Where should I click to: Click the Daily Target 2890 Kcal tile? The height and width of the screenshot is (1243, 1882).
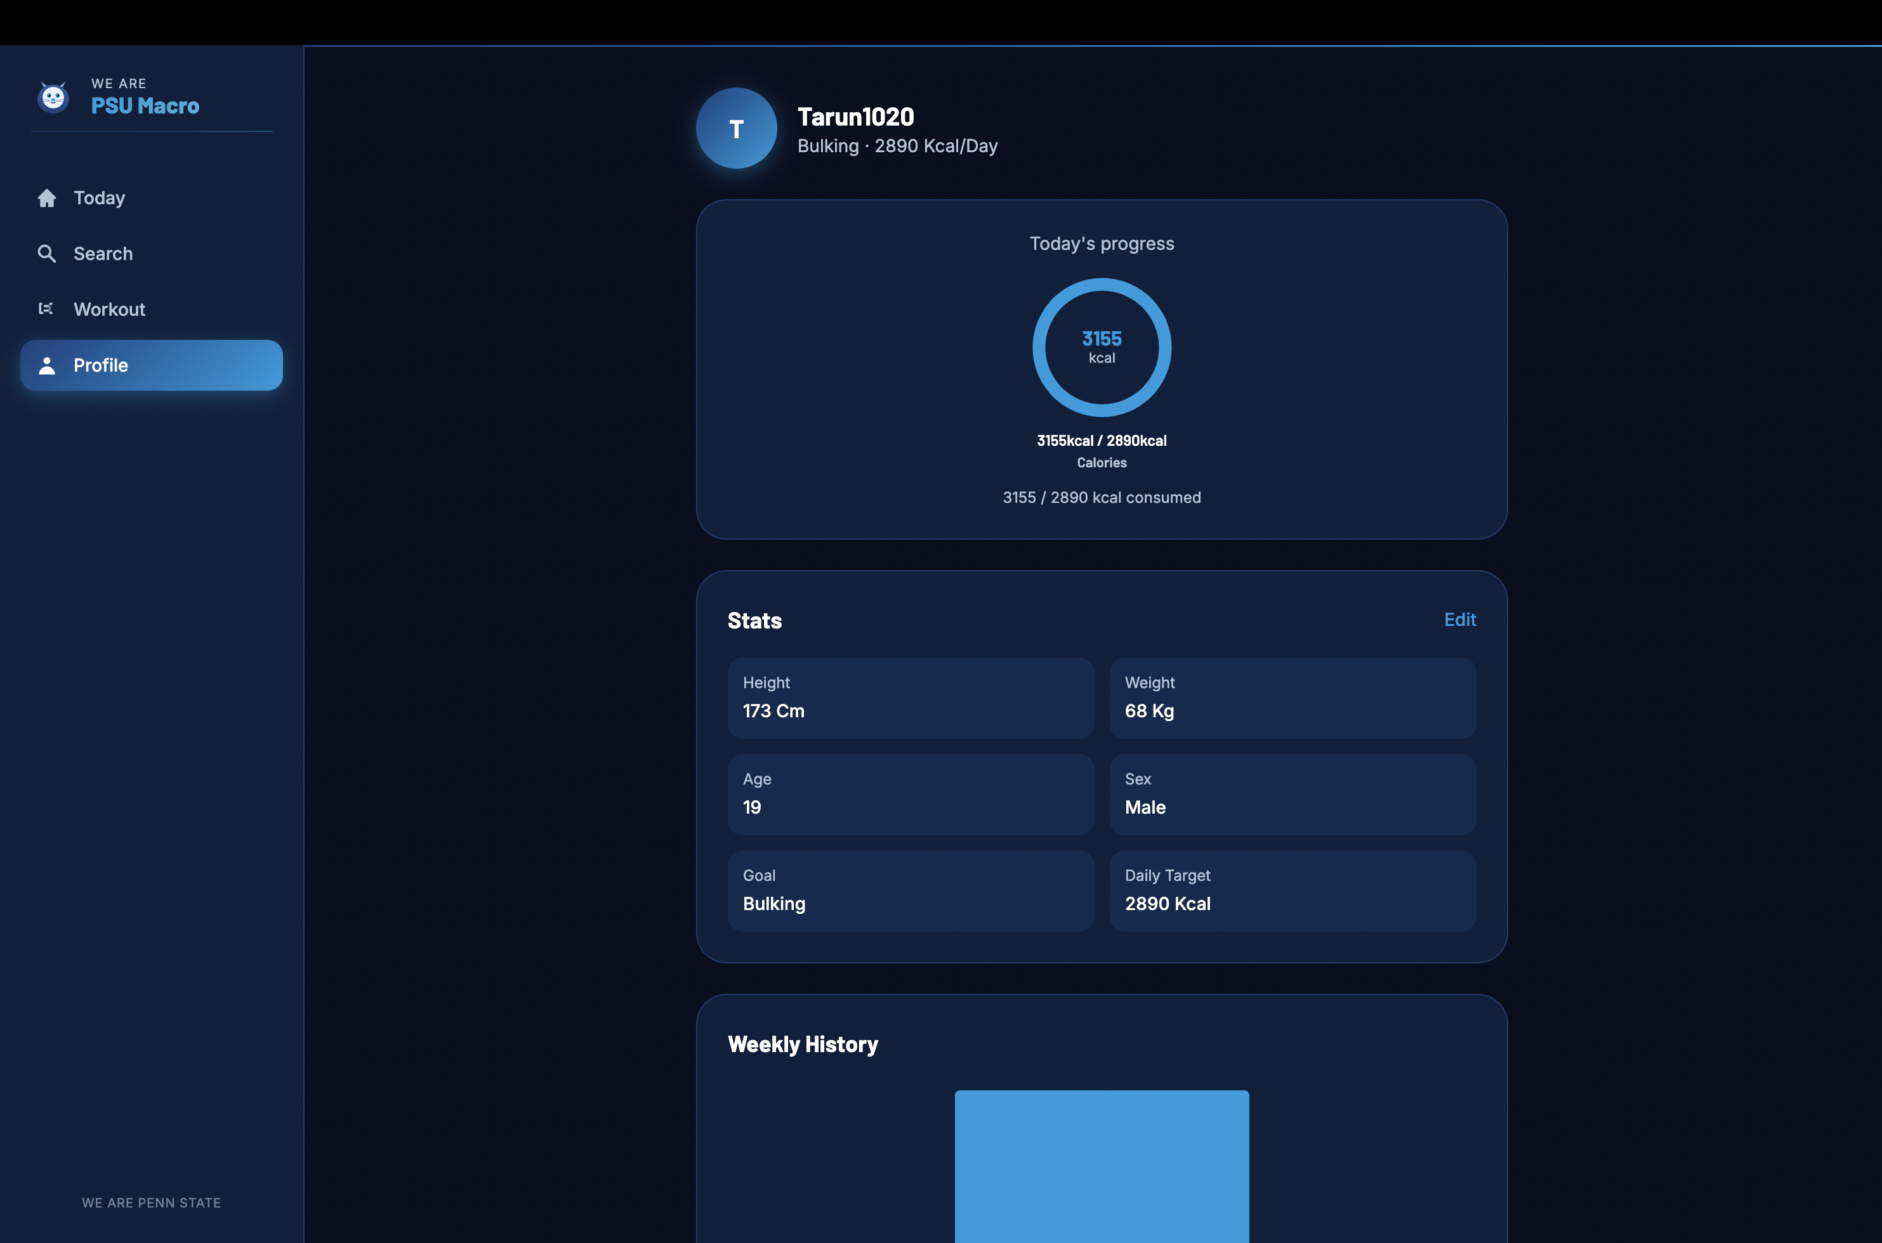click(1292, 890)
